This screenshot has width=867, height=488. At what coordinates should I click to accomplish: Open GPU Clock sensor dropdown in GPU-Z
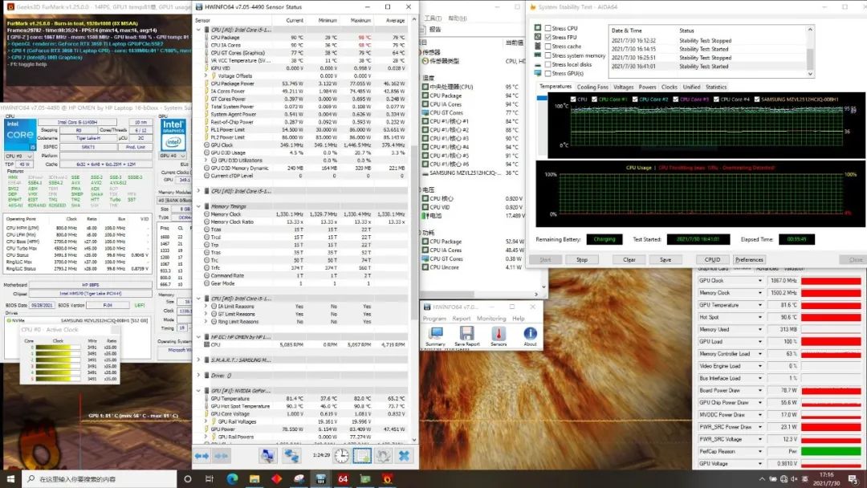tap(760, 281)
